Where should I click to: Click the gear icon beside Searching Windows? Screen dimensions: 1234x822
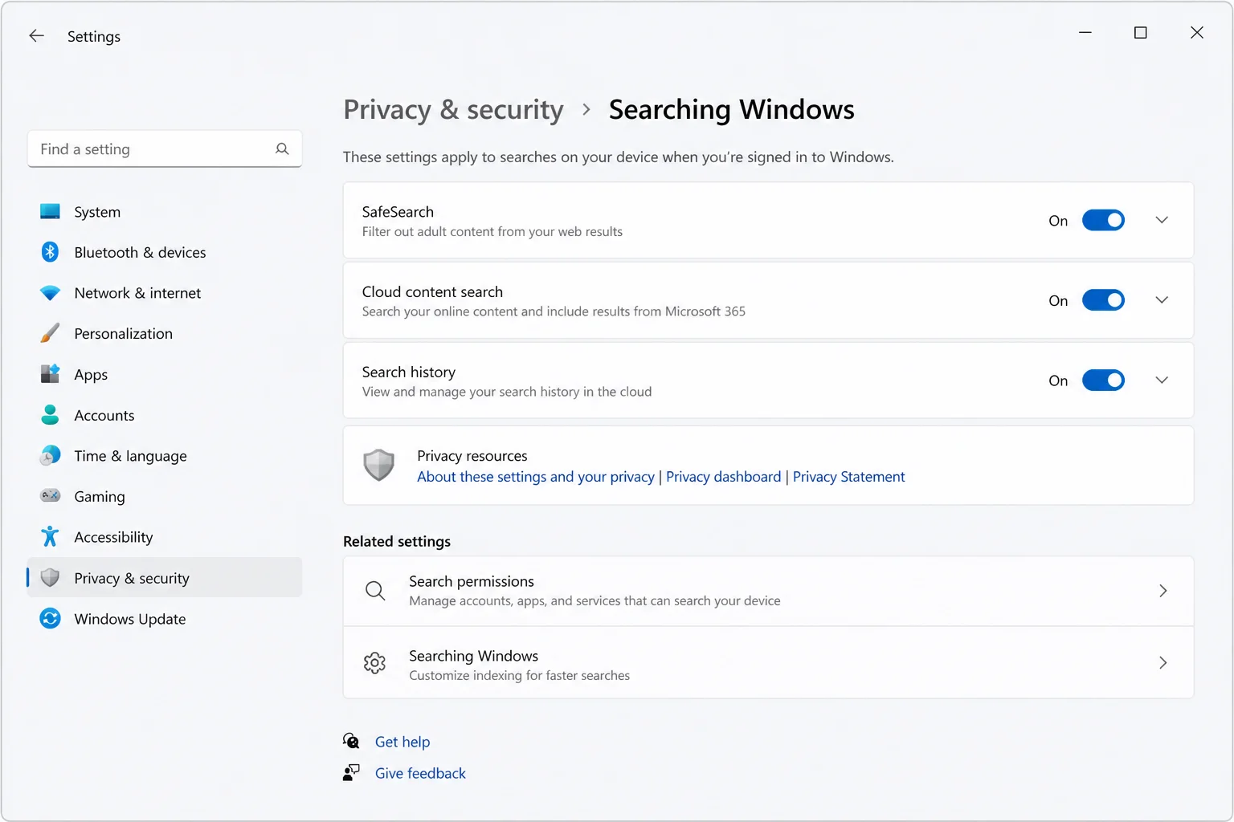click(375, 663)
